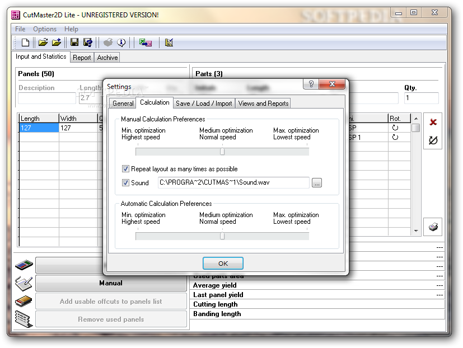Switch to the Report tab

point(82,58)
